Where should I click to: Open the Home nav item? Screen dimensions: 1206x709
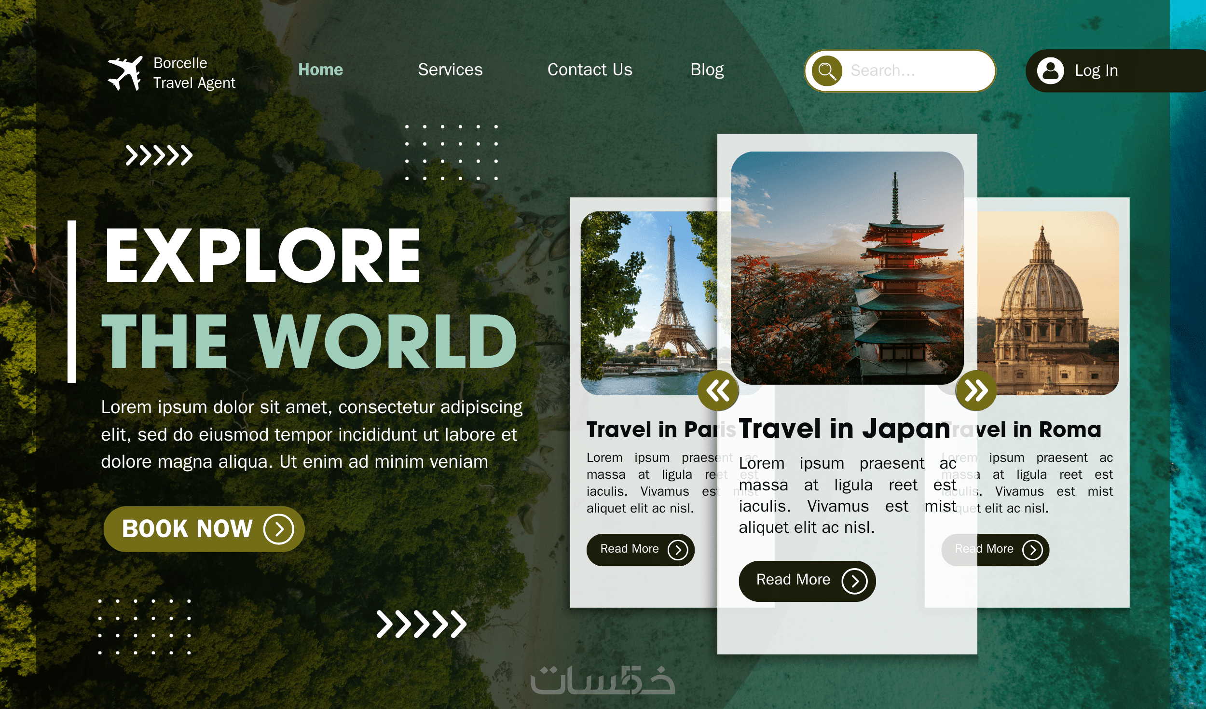coord(320,70)
